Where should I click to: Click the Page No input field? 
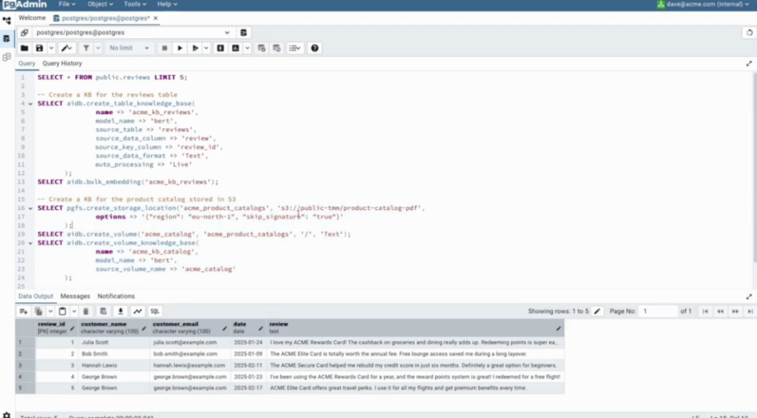tap(658, 312)
